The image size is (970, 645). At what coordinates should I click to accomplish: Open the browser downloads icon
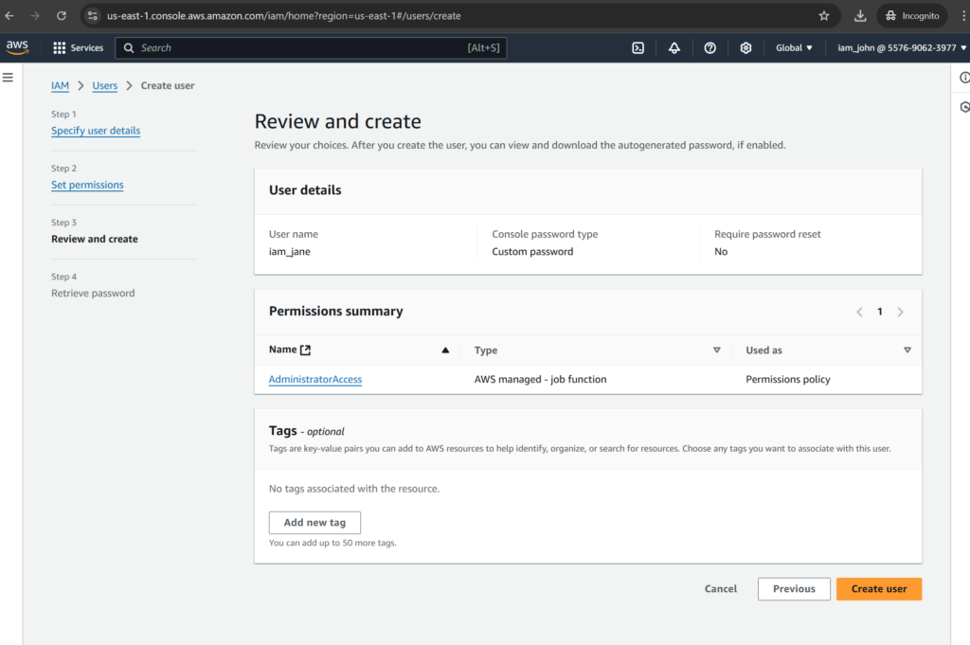(860, 16)
